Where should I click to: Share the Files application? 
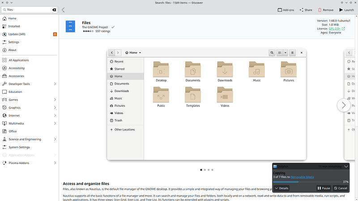pyautogui.click(x=306, y=9)
